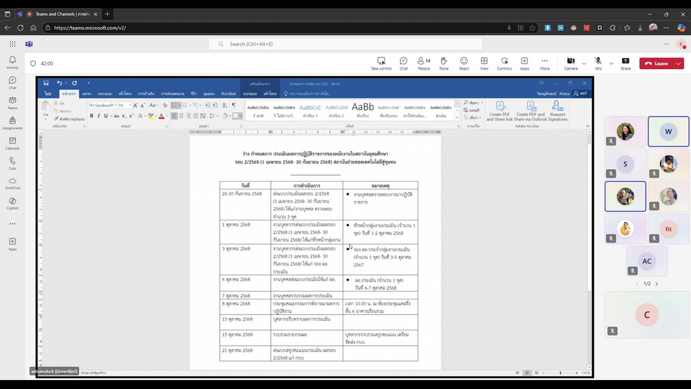The image size is (691, 389).
Task: Go to next page of participants
Action: [x=656, y=284]
